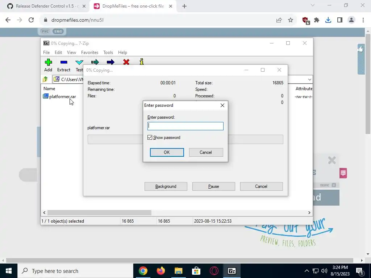The height and width of the screenshot is (278, 371).
Task: Open the Chrome icon on the taskbar
Action: [x=143, y=271]
